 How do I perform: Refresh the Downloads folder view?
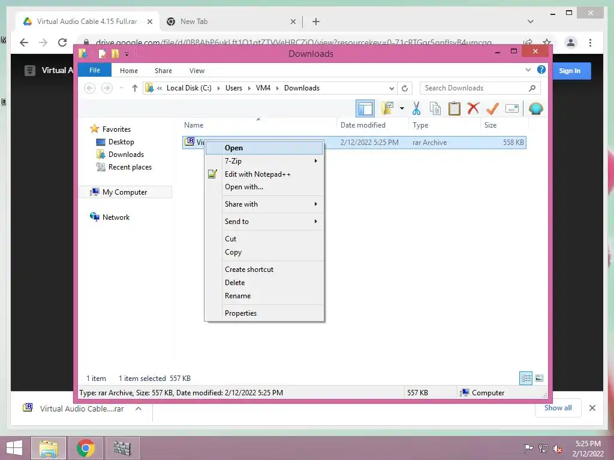tap(405, 89)
